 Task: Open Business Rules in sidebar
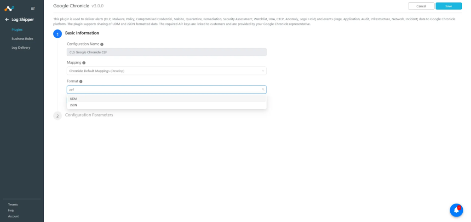tap(22, 39)
